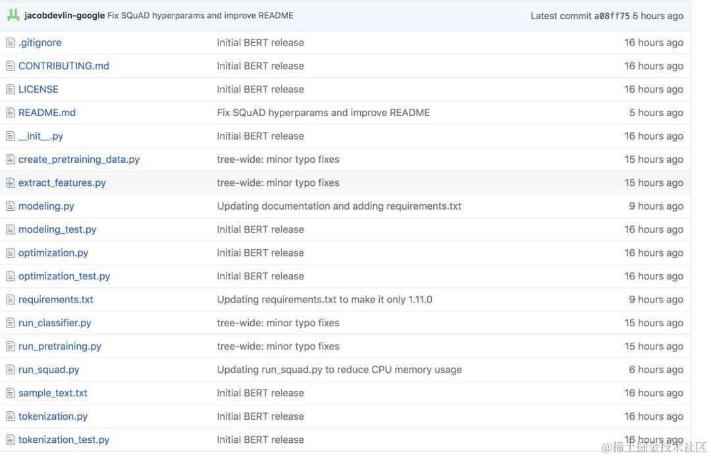Click '16 hours ago' in optimization.py row
This screenshot has height=458, width=711.
point(654,253)
